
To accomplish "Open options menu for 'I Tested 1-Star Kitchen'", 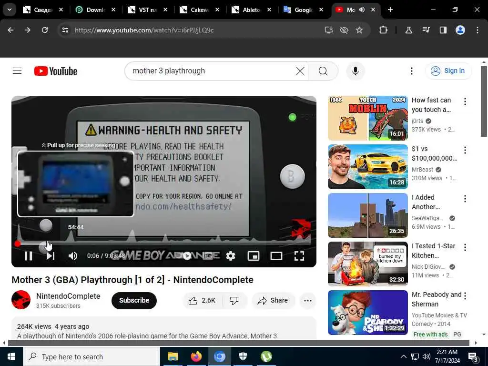I will pyautogui.click(x=465, y=247).
